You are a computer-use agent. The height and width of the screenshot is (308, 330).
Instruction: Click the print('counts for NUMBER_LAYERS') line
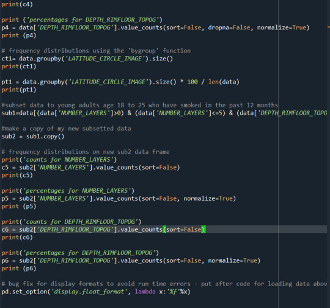[59, 160]
